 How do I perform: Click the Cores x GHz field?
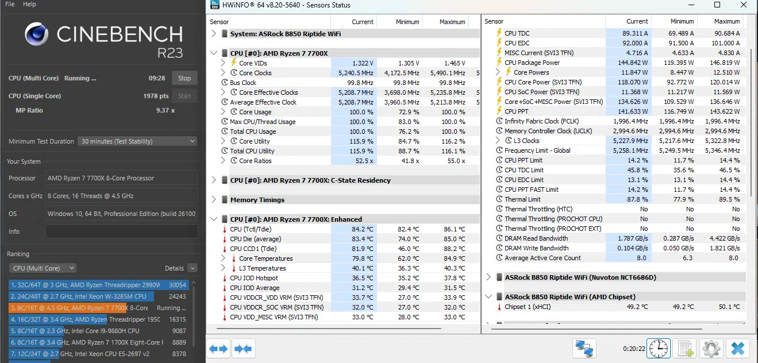pyautogui.click(x=121, y=196)
